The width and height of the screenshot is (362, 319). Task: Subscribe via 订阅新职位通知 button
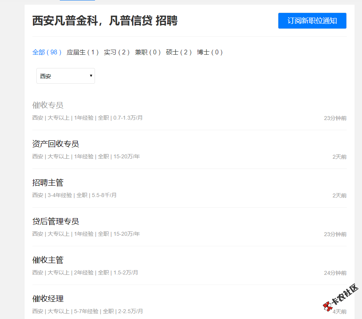click(312, 21)
